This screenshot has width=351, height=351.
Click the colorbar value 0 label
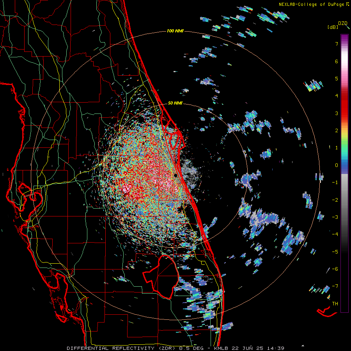point(337,165)
